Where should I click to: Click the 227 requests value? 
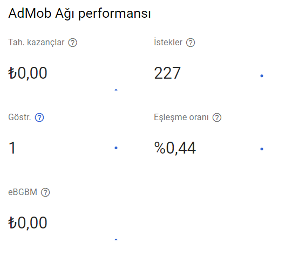167,73
